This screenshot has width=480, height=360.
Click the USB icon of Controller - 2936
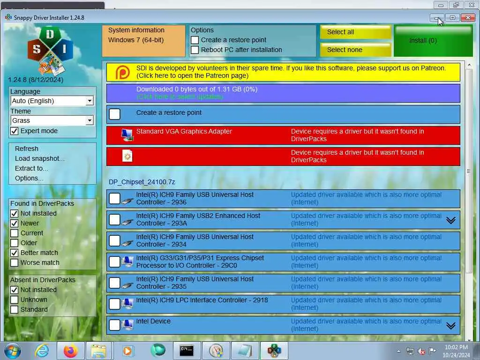coord(127,201)
